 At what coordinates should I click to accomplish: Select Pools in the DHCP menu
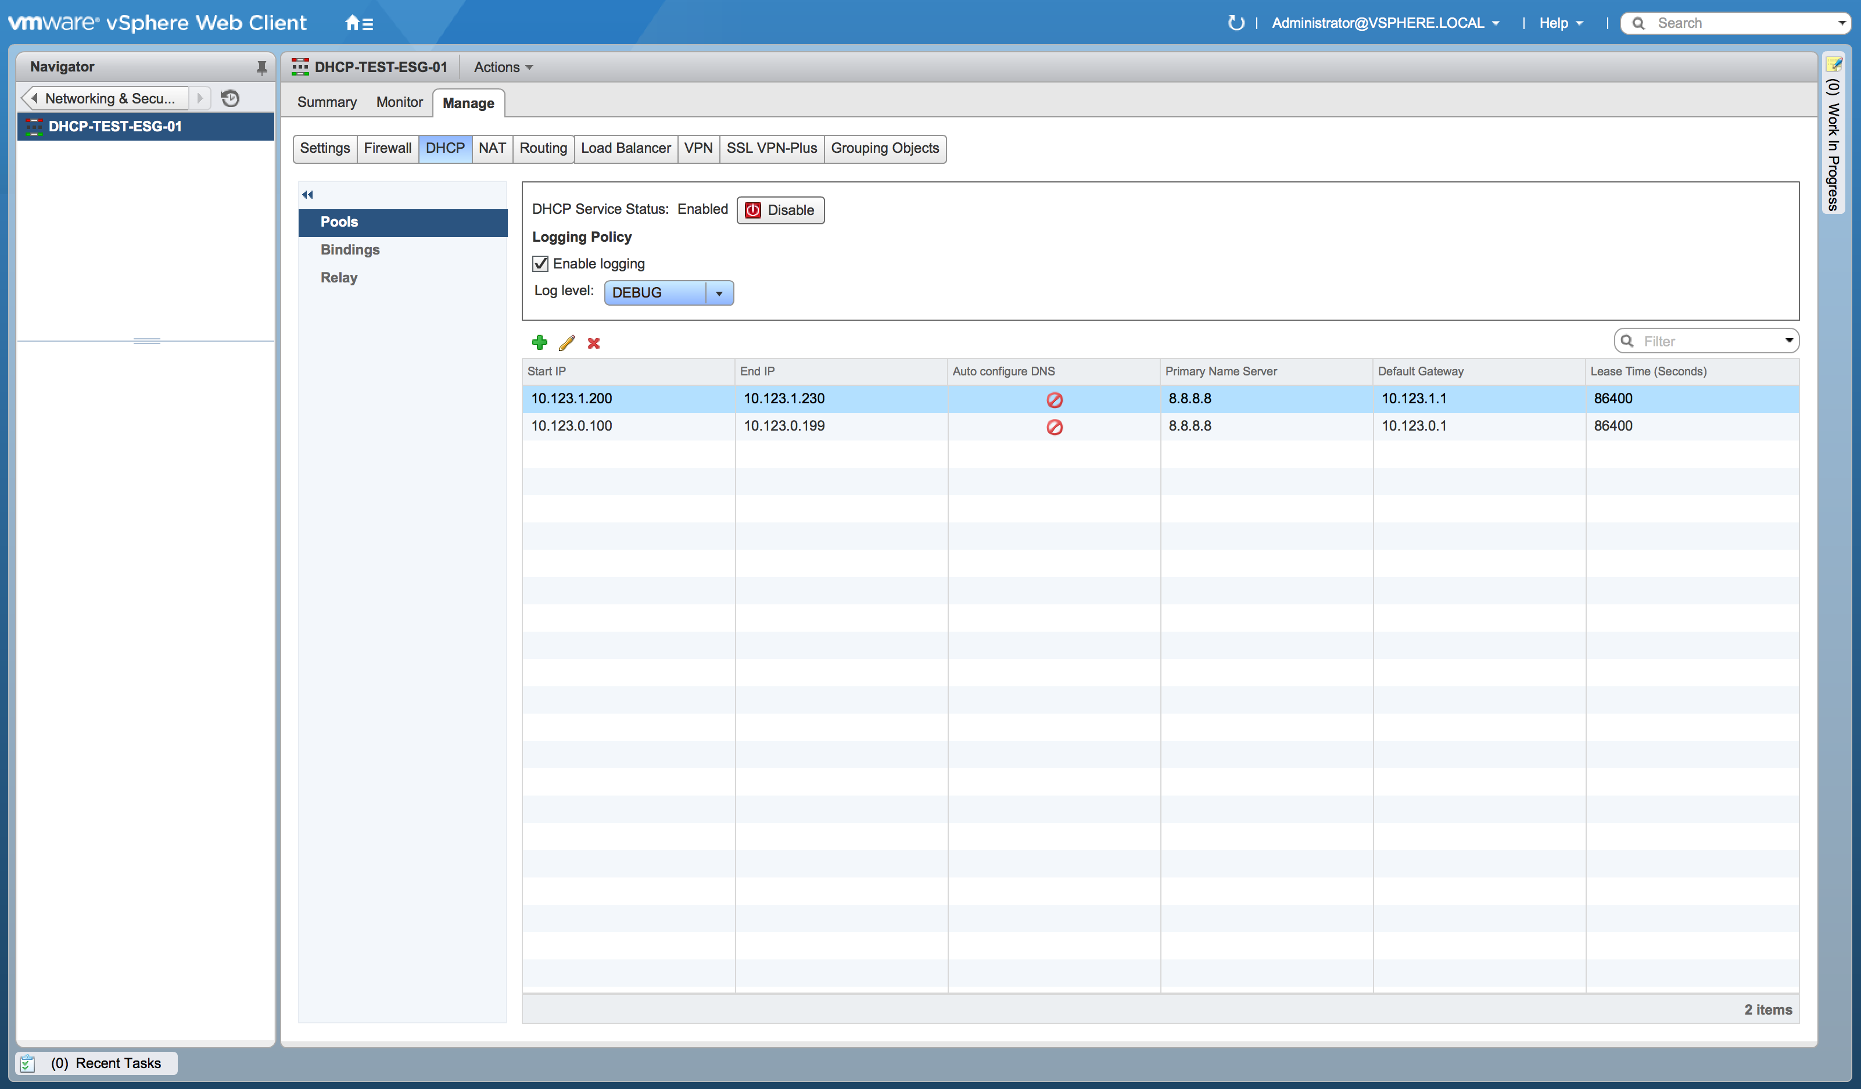click(403, 223)
